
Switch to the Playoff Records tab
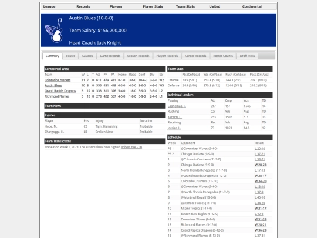167,56
